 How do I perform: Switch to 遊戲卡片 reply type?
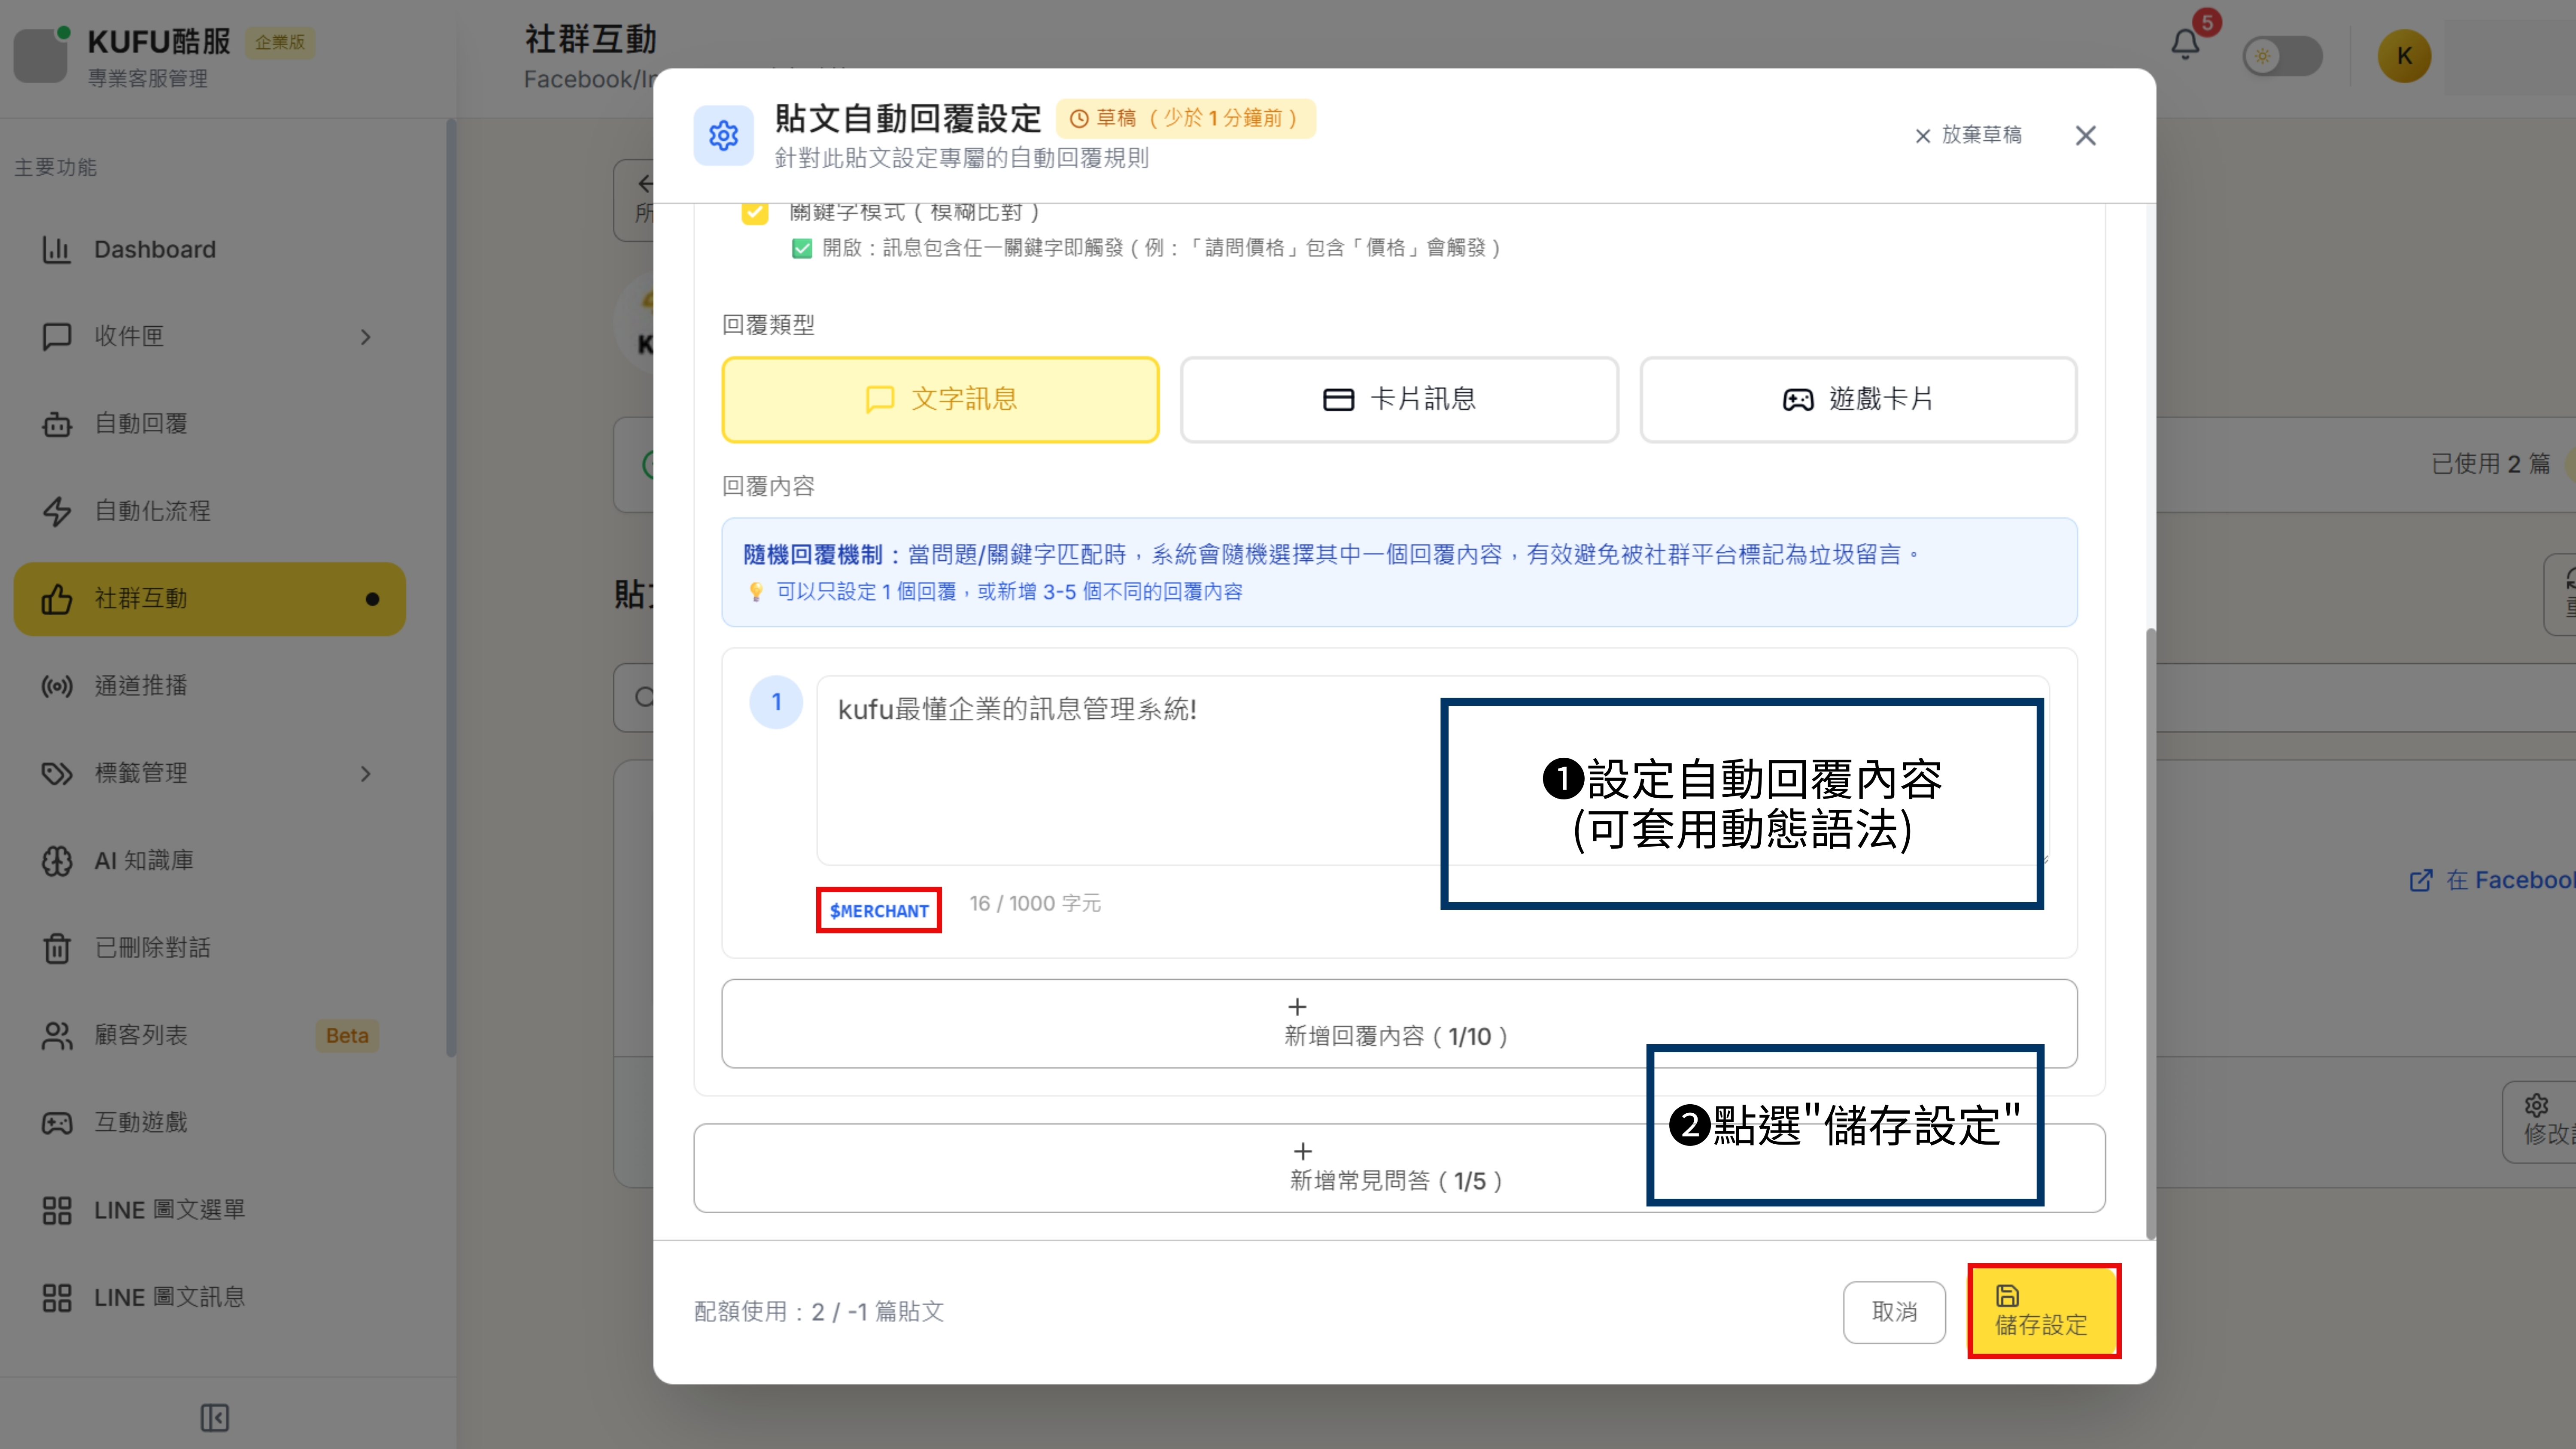1858,398
